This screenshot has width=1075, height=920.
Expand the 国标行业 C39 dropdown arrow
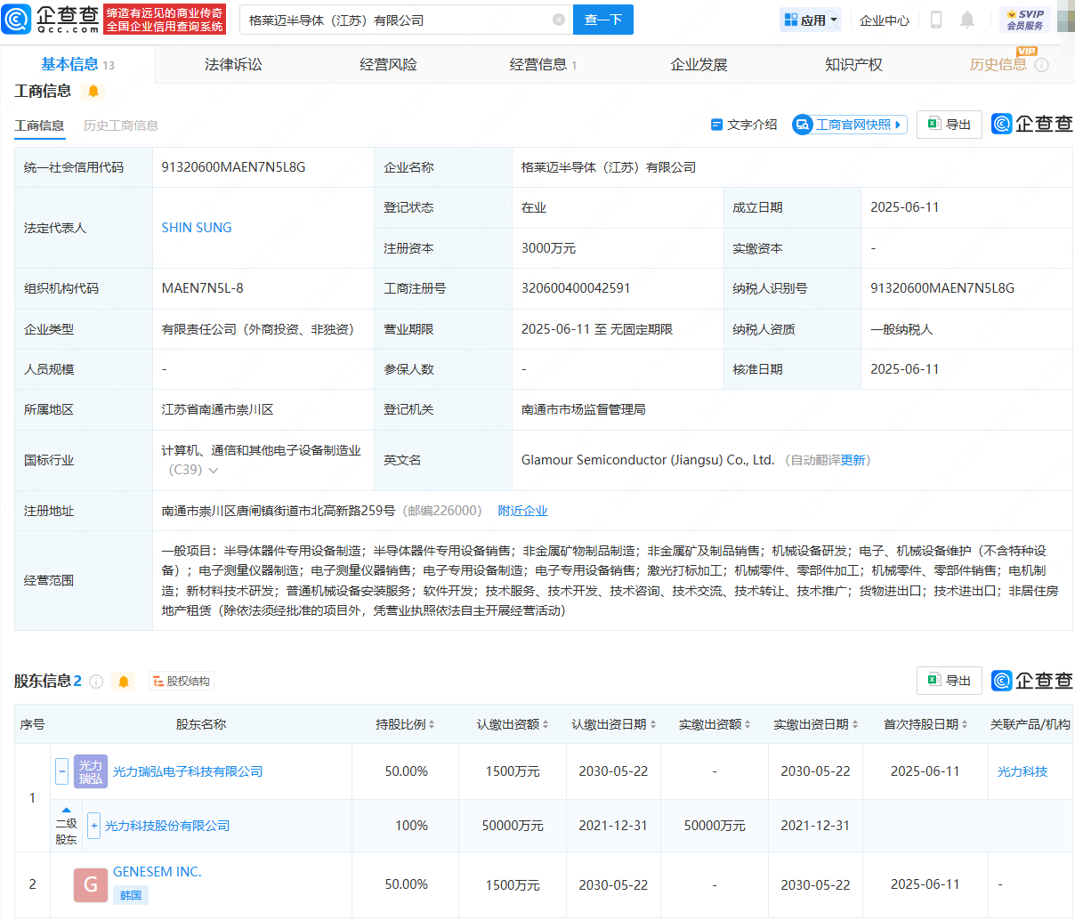214,470
